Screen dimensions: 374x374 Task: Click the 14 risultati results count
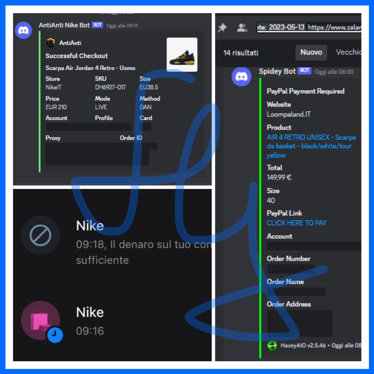pos(241,53)
